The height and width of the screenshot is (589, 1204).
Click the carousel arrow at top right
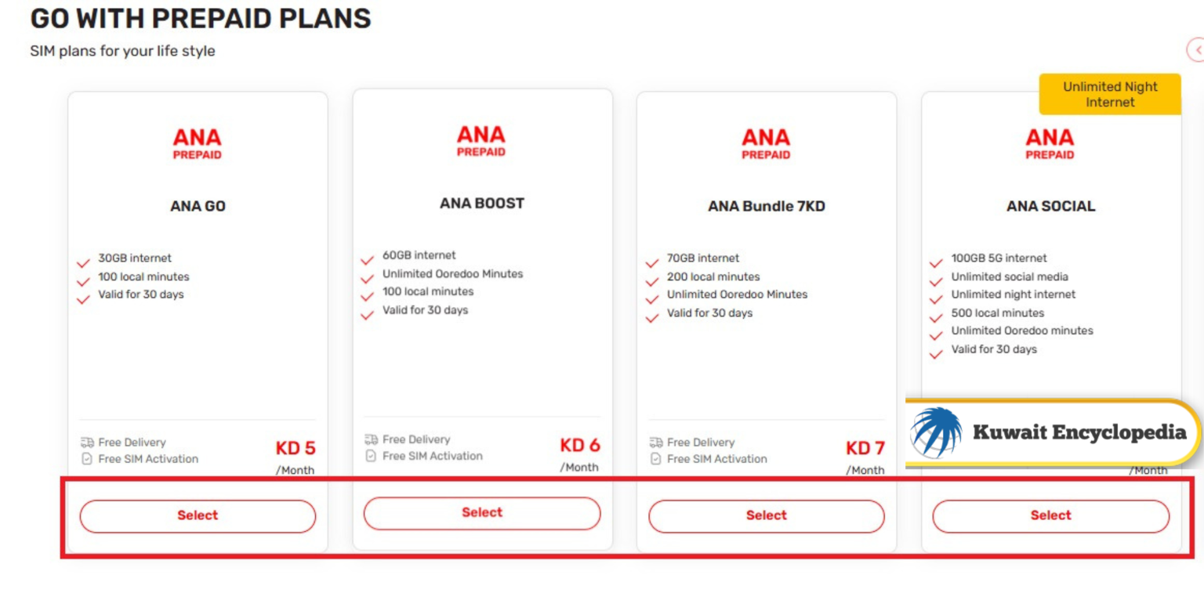1199,51
